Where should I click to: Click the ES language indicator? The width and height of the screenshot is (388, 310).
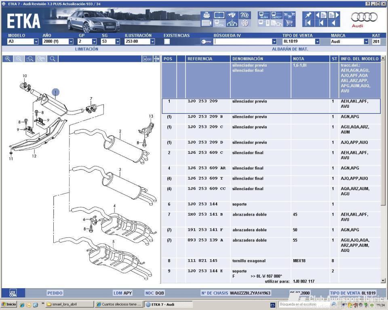273,305
